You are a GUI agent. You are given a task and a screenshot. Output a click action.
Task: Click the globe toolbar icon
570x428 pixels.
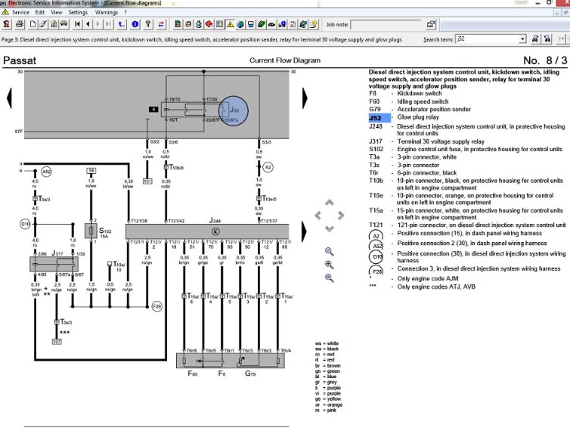coord(240,24)
